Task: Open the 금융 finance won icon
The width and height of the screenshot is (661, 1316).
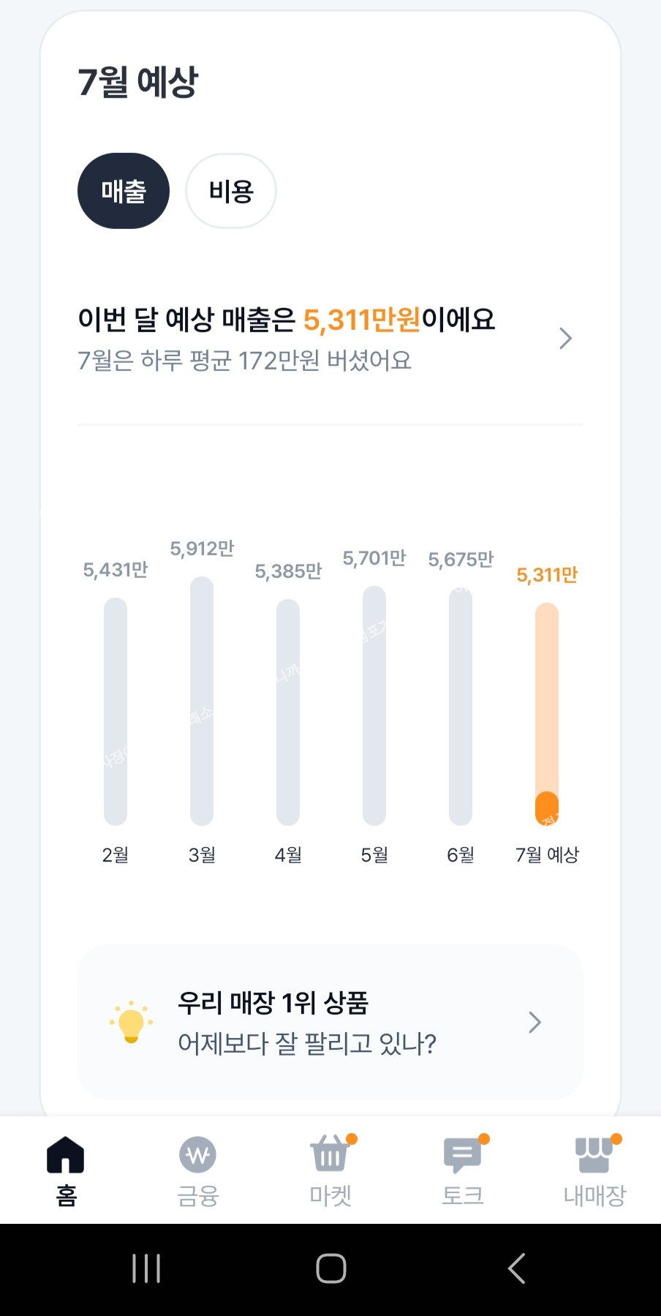Action: 197,1155
